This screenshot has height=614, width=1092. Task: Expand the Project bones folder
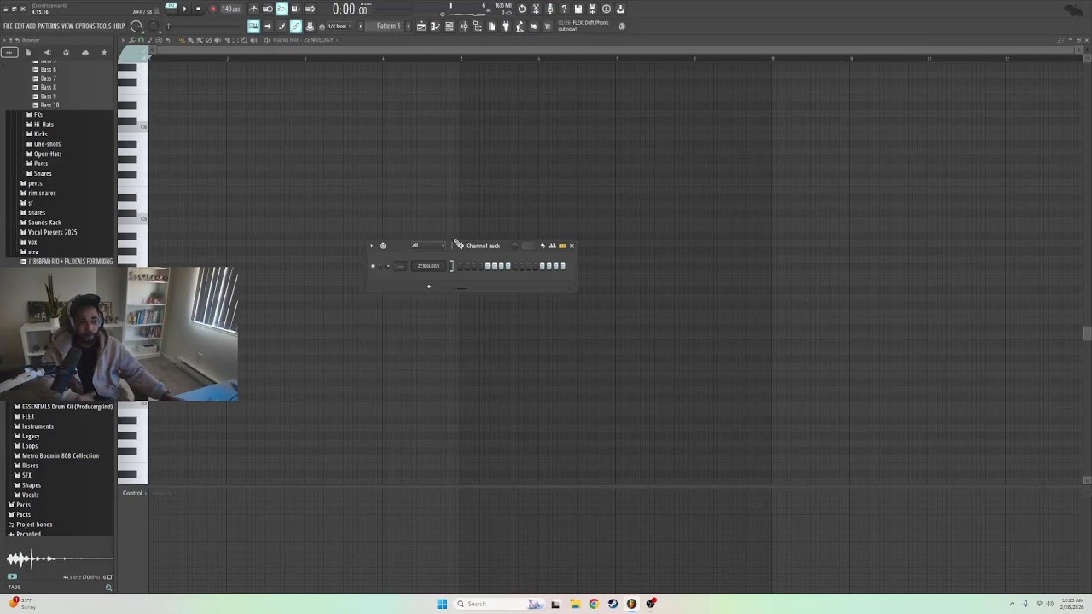(34, 524)
